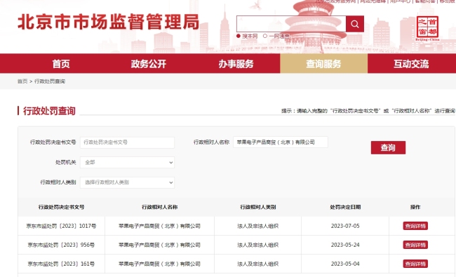The image size is (456, 277).
Task: Click the 行政处罚决定书文号 input field
Action: (x=128, y=142)
